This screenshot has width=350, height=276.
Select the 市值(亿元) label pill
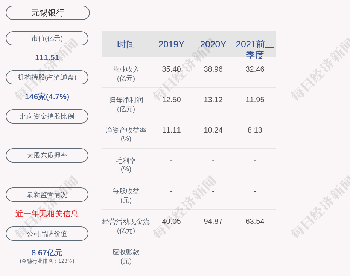47,38
